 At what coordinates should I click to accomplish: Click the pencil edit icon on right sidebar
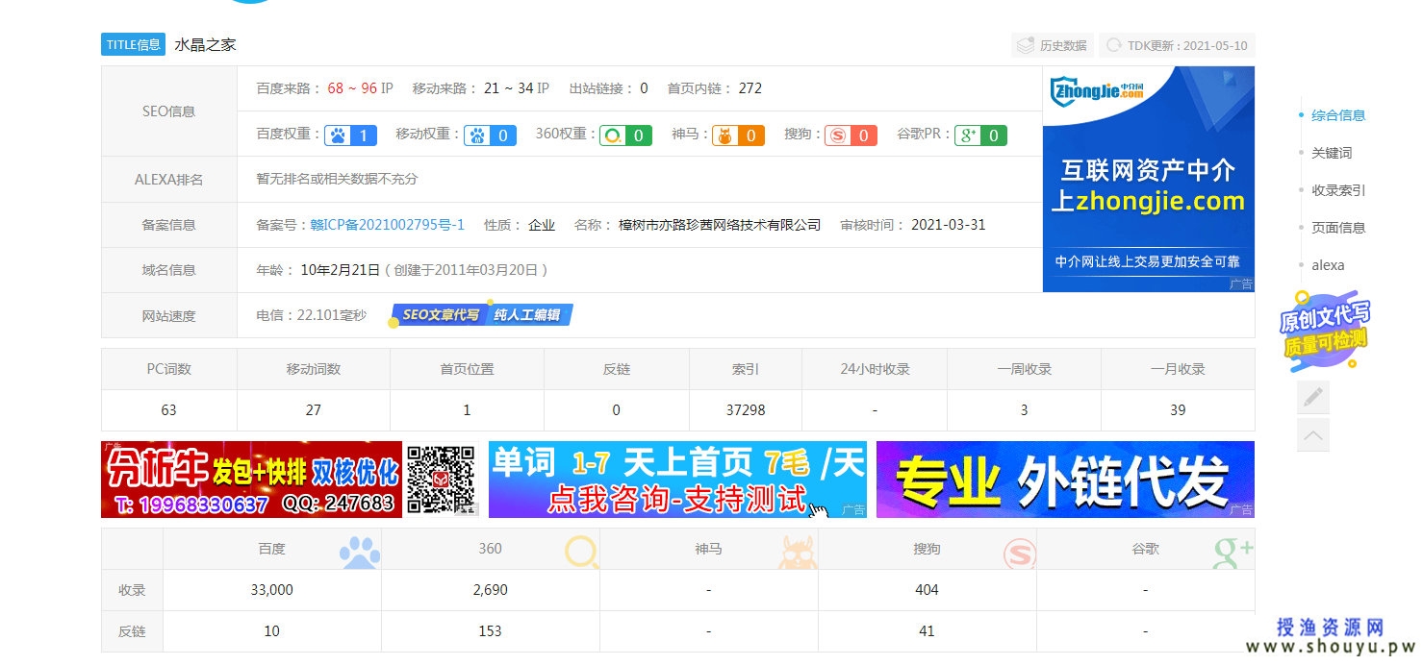point(1312,397)
